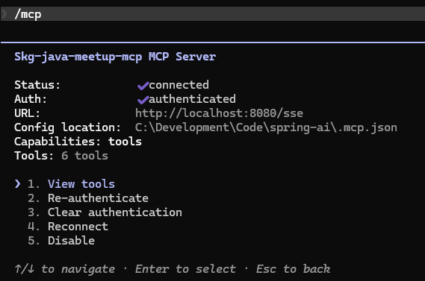Screen dimensions: 425x281
Task: Click the 'Capabilities: tools' line
Action: 78,142
